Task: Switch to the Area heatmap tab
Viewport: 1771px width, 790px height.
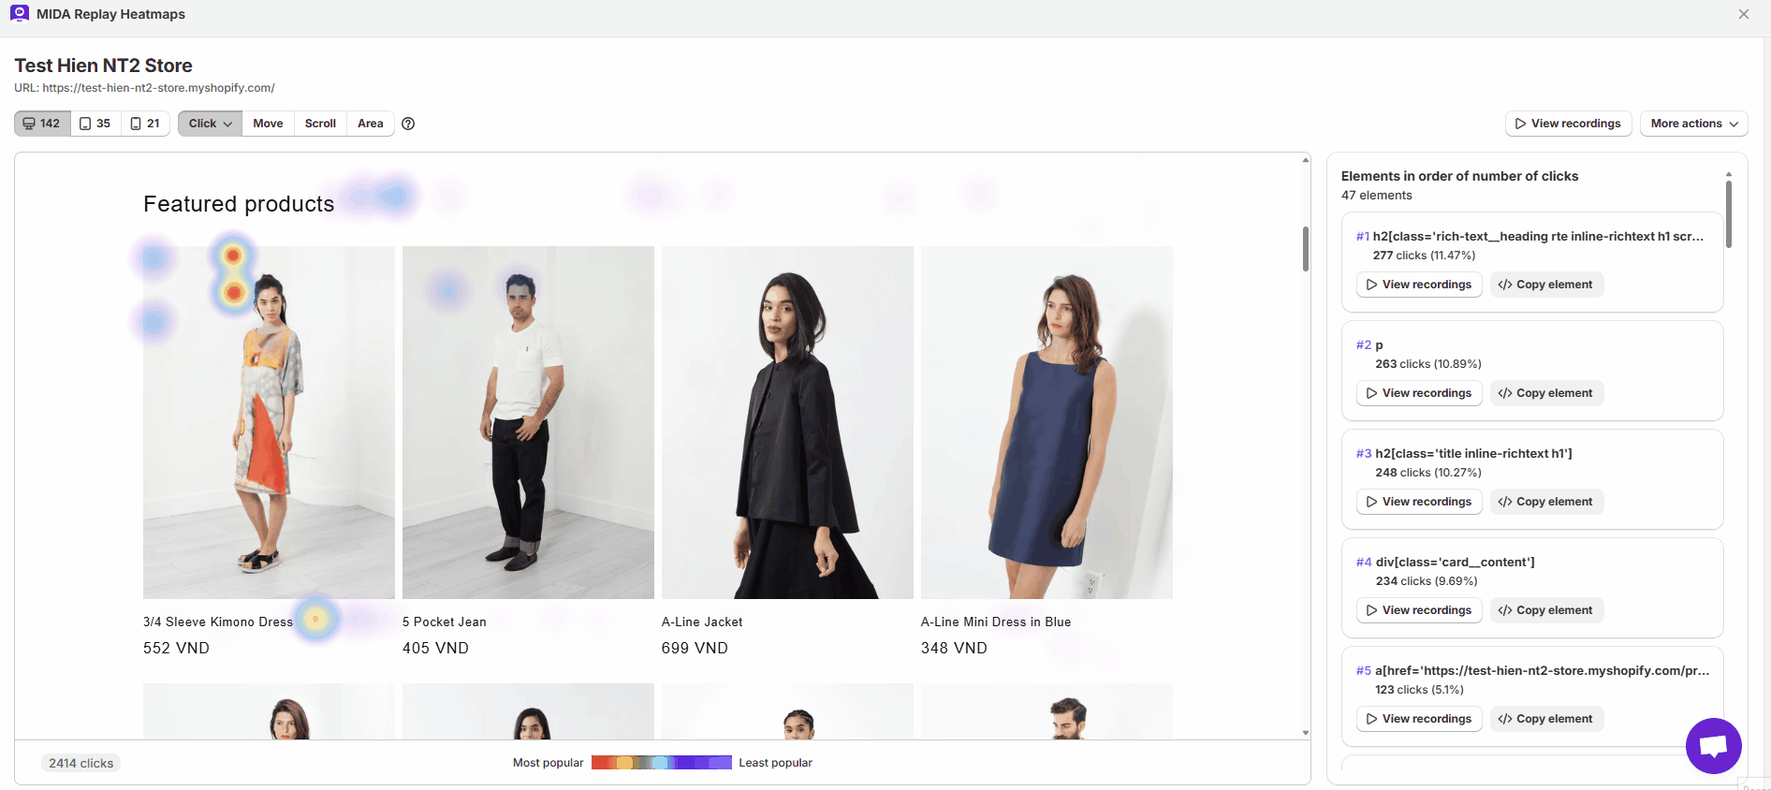Action: [x=370, y=124]
